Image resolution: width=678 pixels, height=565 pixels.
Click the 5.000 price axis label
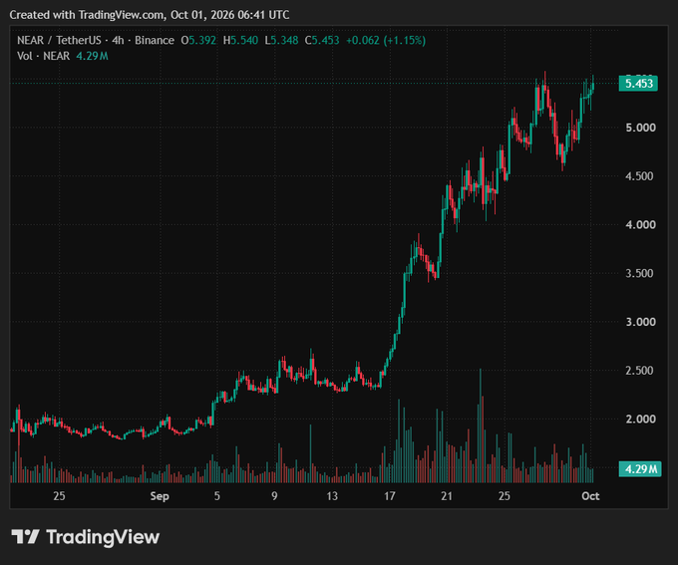[x=640, y=128]
